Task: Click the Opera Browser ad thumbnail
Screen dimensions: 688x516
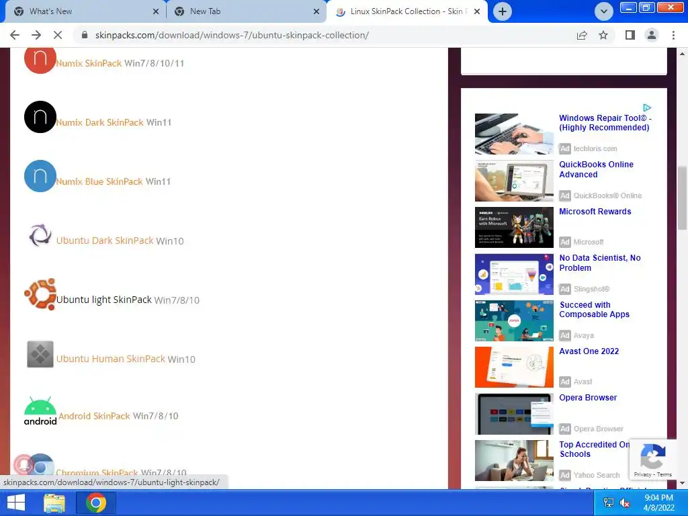Action: (x=514, y=414)
